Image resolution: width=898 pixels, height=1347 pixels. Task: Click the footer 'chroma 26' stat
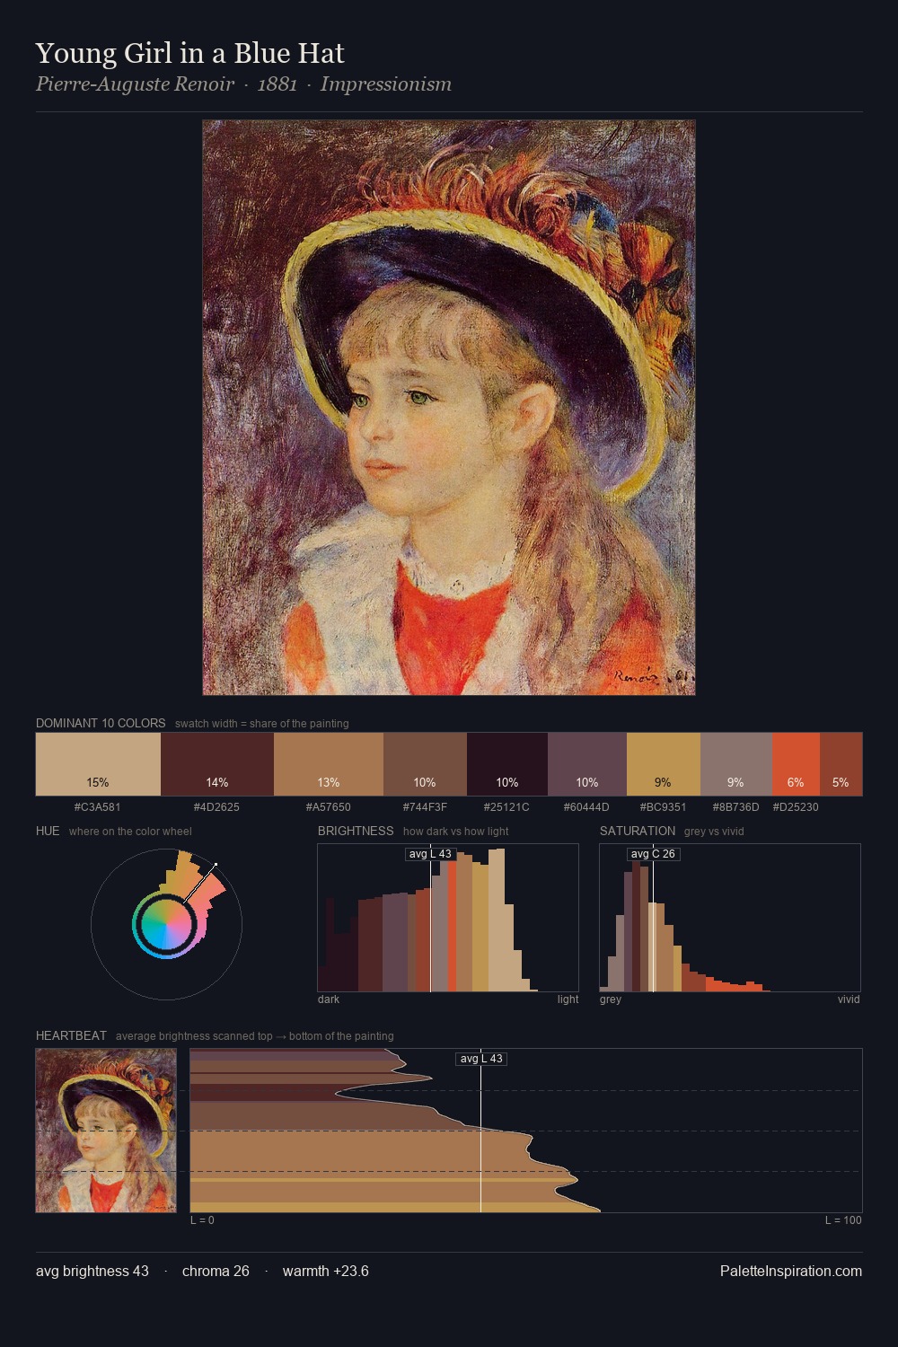point(216,1271)
